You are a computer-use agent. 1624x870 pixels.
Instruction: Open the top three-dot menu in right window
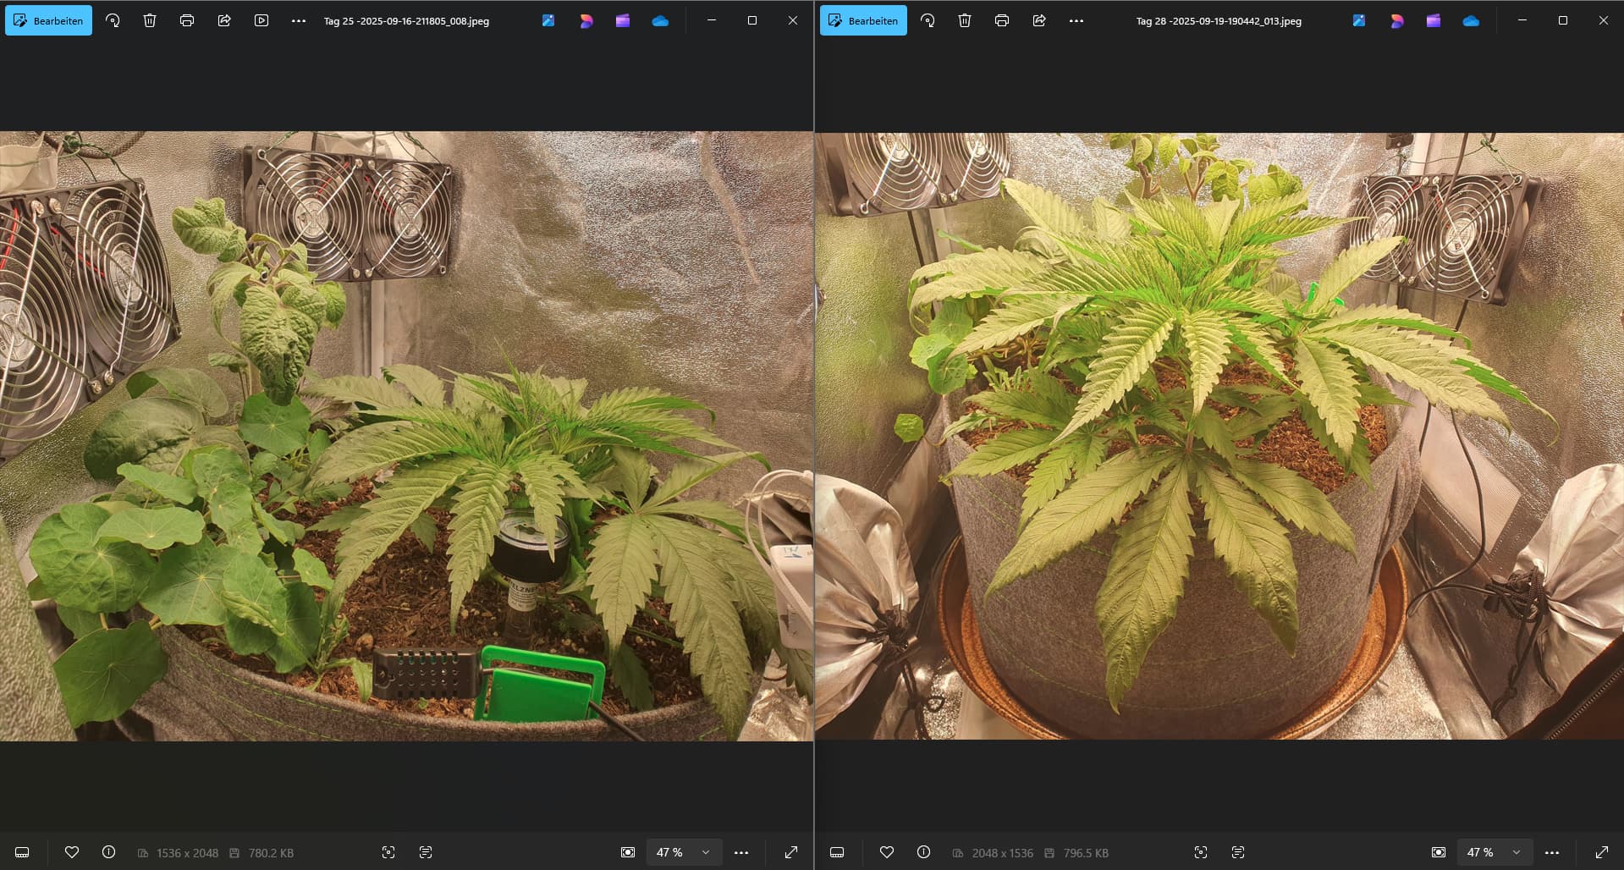(x=1076, y=21)
